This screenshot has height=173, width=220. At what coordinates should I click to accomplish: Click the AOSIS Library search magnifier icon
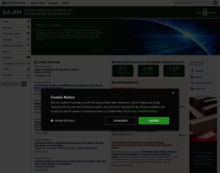tap(215, 3)
